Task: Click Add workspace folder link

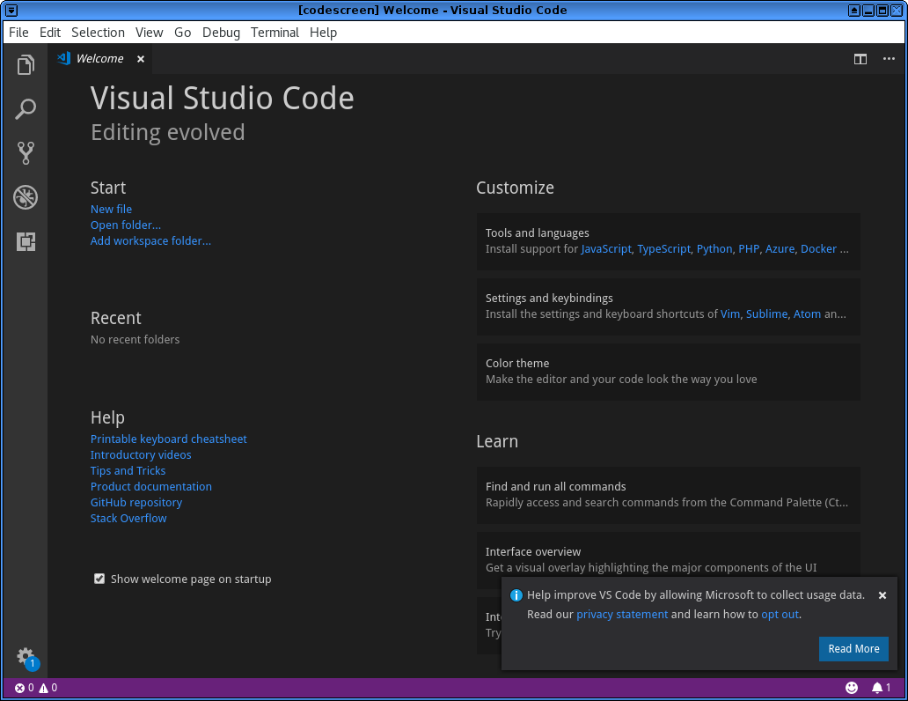Action: pyautogui.click(x=150, y=240)
